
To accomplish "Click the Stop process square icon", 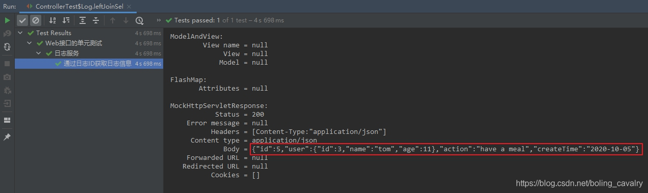I will click(x=7, y=64).
